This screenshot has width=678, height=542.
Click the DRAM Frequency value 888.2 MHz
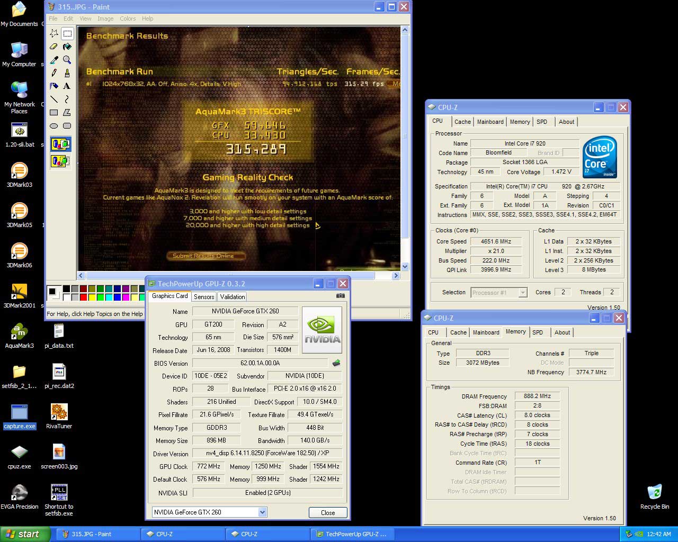(x=537, y=396)
